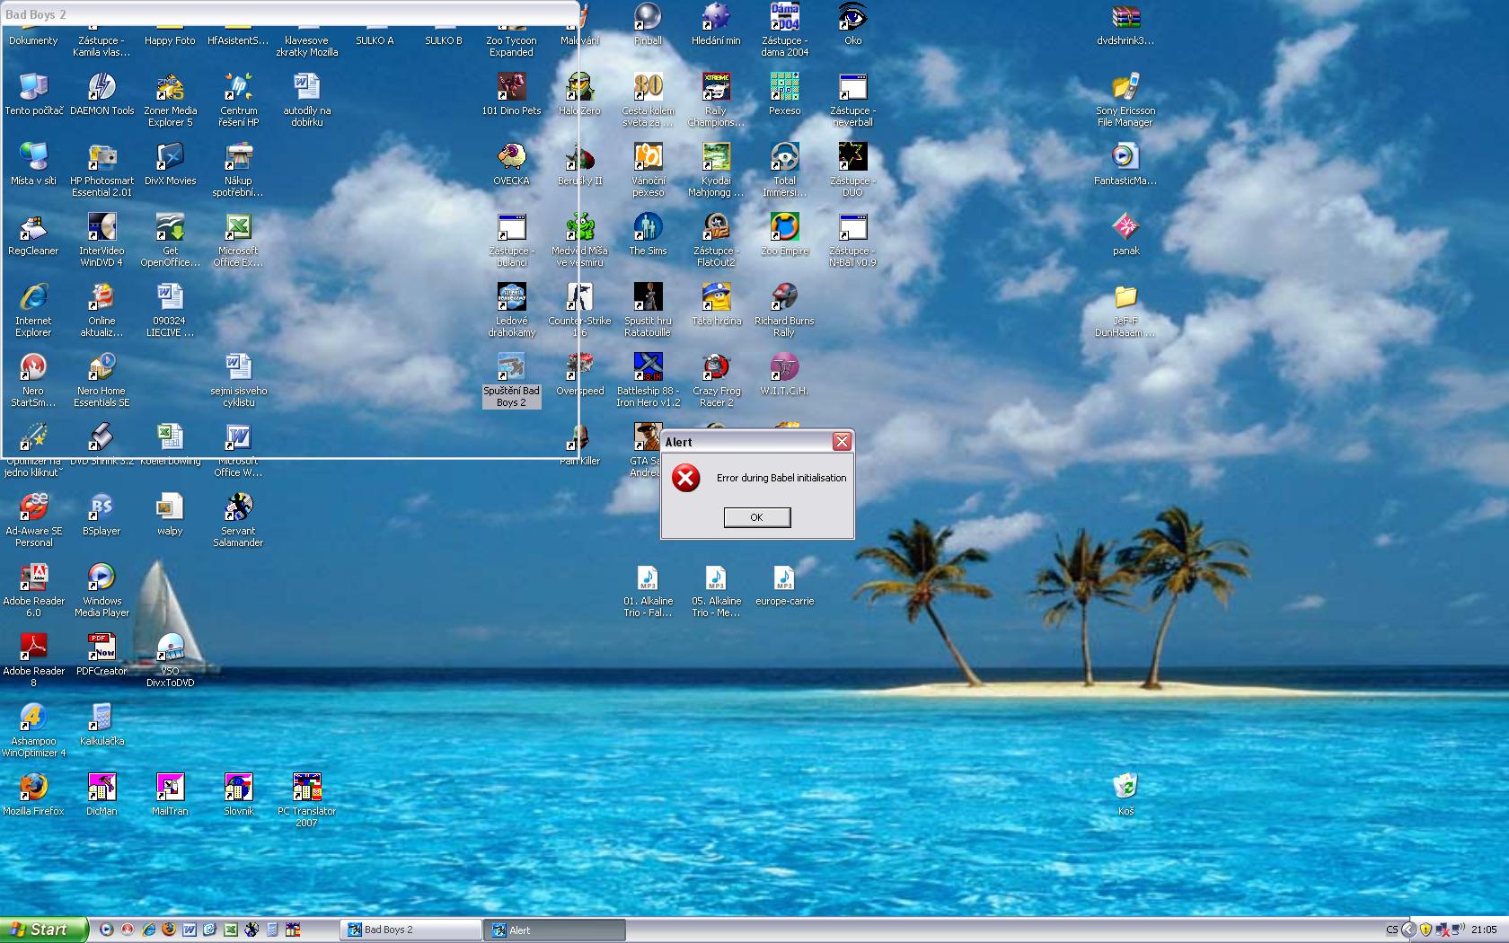Launch Windows Media Player desktop shortcut

101,577
